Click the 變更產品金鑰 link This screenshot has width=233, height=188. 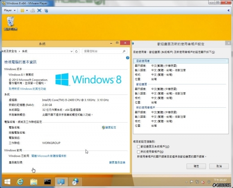tap(117, 162)
